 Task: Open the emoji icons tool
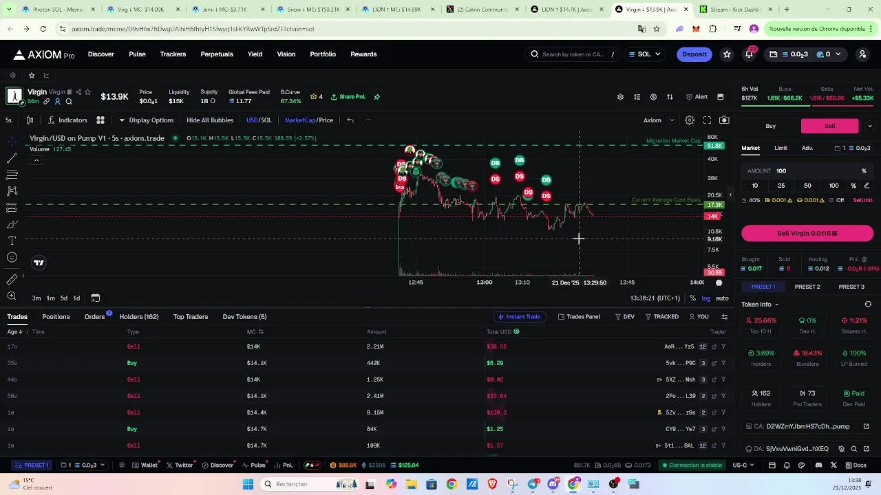coord(12,257)
